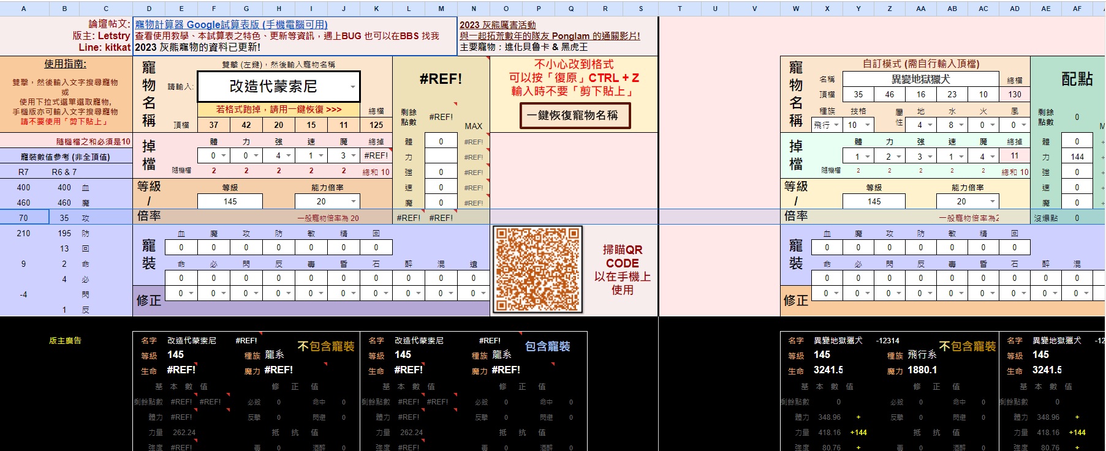Open the Ponglam 通關影片 link
The image size is (1106, 451).
pyautogui.click(x=550, y=36)
